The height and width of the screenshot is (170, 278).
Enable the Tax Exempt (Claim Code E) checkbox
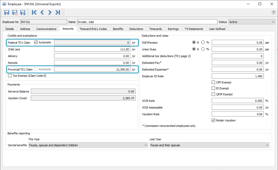click(10, 76)
